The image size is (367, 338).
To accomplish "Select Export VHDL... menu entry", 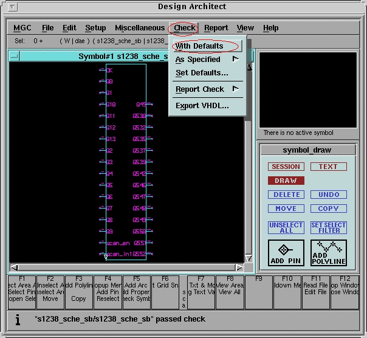I will (x=202, y=106).
